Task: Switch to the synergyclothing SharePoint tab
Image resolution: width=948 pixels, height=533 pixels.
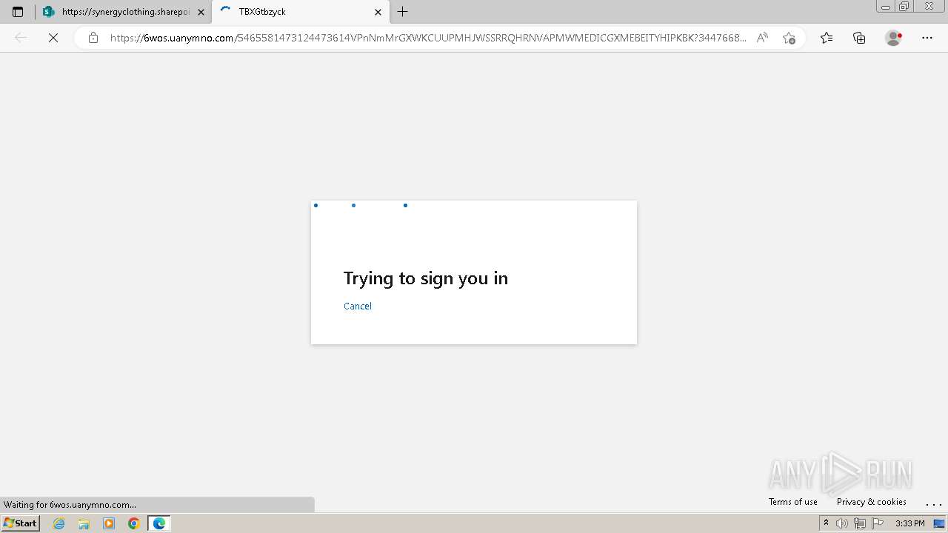Action: pos(123,12)
